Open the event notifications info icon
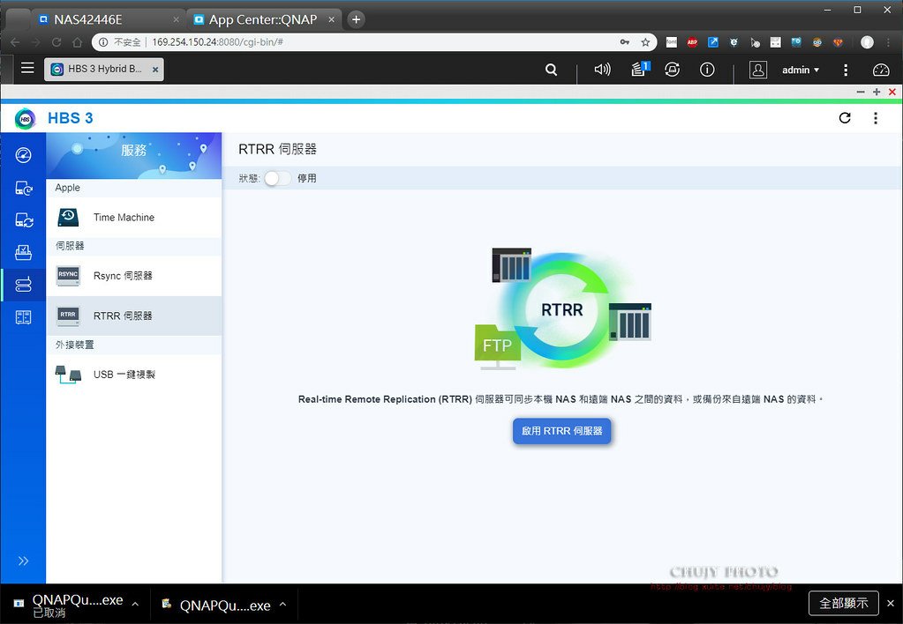The height and width of the screenshot is (624, 903). click(x=707, y=70)
